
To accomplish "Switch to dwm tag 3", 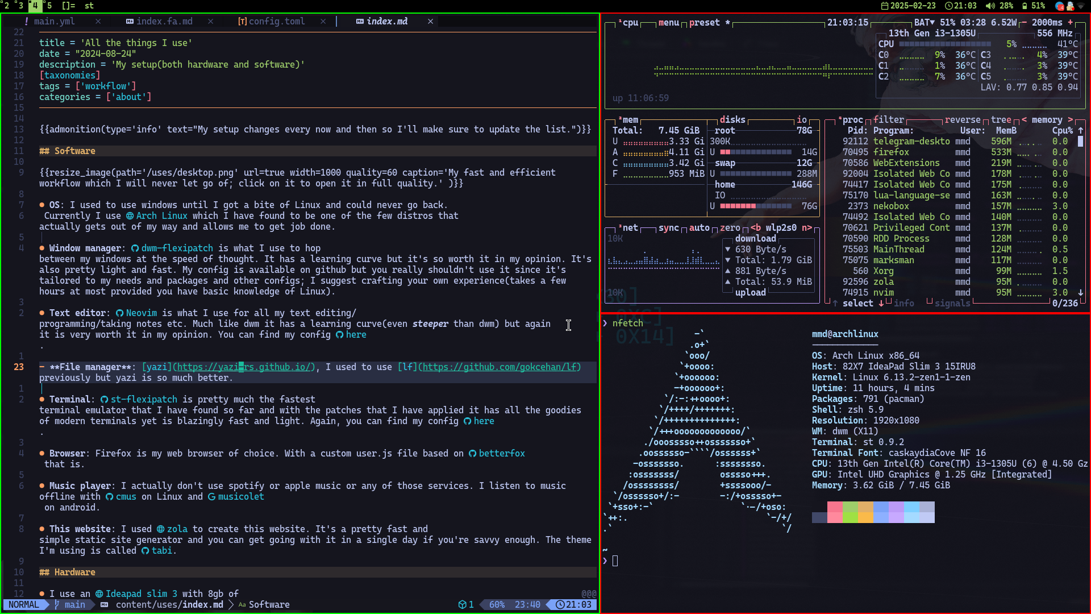I will (x=20, y=6).
